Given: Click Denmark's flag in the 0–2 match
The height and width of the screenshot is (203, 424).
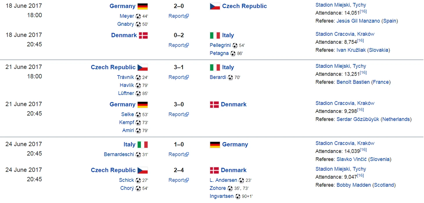Looking at the screenshot, I should (x=143, y=35).
